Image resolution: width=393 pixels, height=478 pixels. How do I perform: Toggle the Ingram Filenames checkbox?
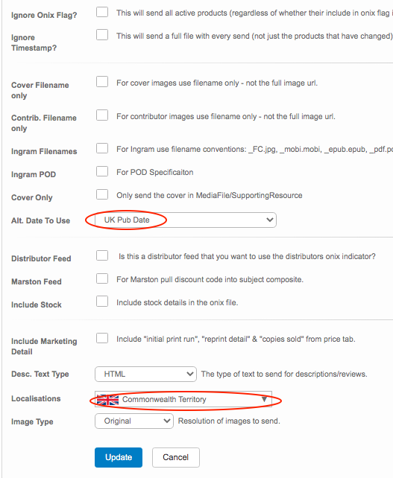pos(102,148)
